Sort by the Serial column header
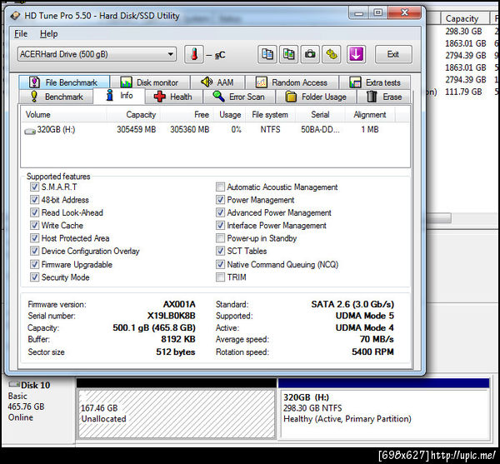 320,114
